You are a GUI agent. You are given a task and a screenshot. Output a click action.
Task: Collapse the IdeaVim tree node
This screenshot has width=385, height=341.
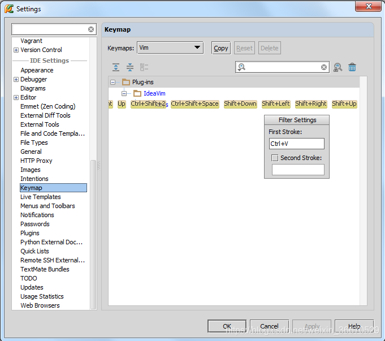tap(124, 93)
